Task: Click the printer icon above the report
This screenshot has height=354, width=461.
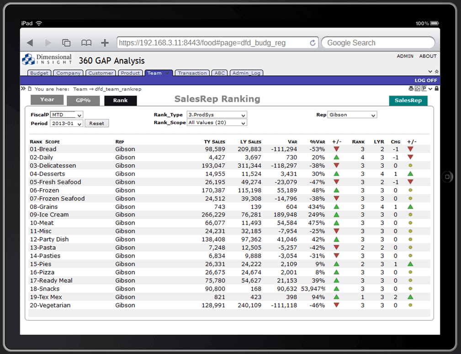Action: pyautogui.click(x=412, y=88)
